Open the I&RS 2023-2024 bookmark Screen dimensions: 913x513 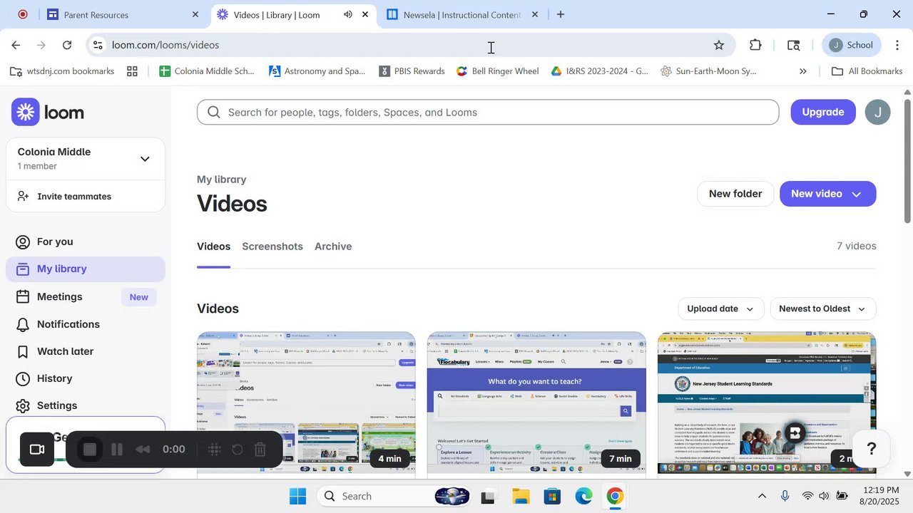599,71
